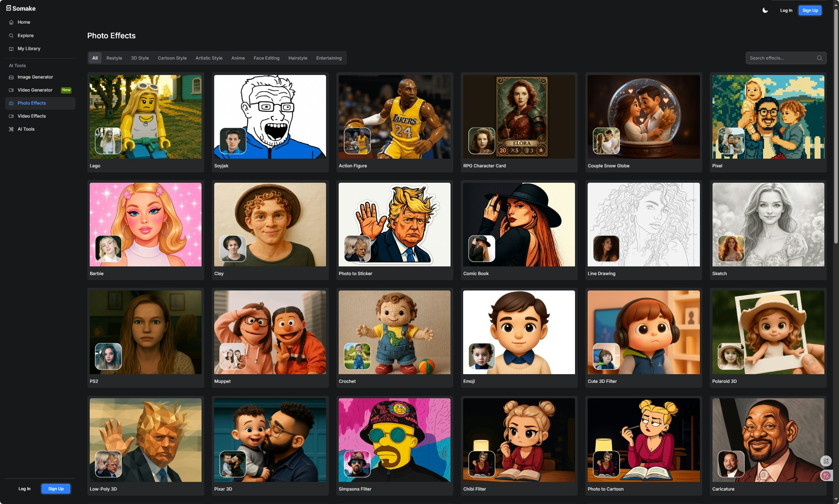Open the Soyjak effect thumbnail
Screen dimensions: 839x504
pyautogui.click(x=270, y=117)
